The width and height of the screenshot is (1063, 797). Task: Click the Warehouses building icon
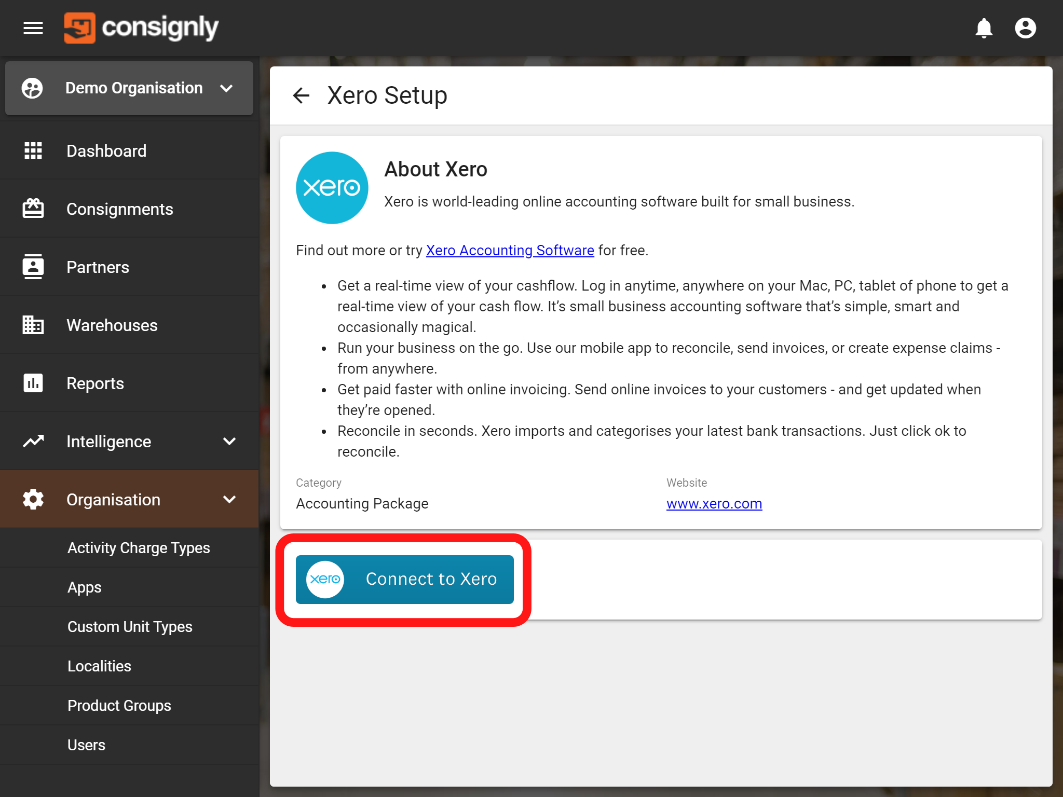pos(33,325)
